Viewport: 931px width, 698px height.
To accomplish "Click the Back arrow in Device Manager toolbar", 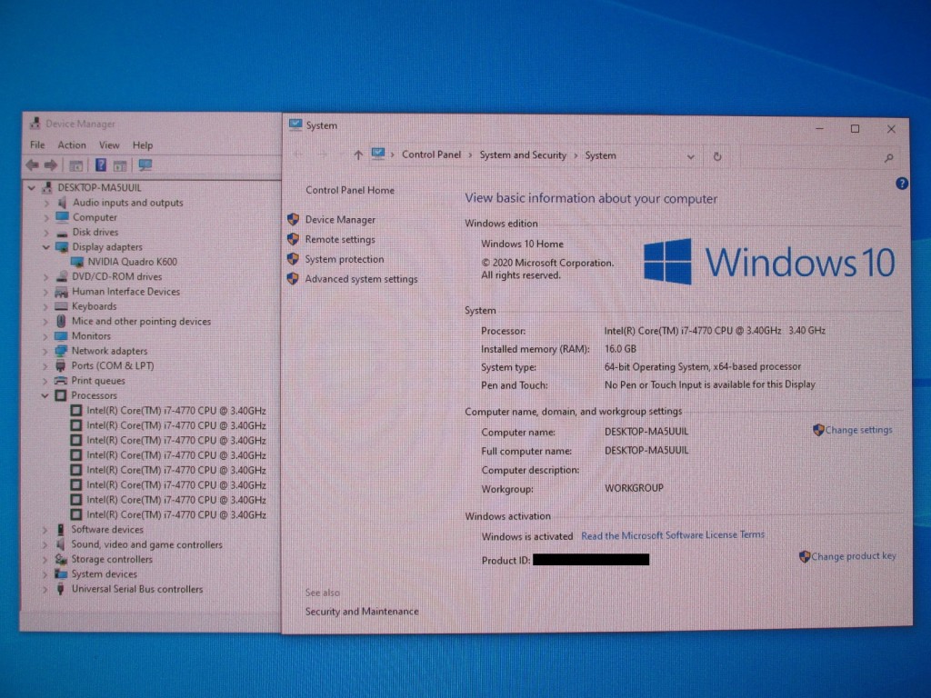I will tap(32, 165).
